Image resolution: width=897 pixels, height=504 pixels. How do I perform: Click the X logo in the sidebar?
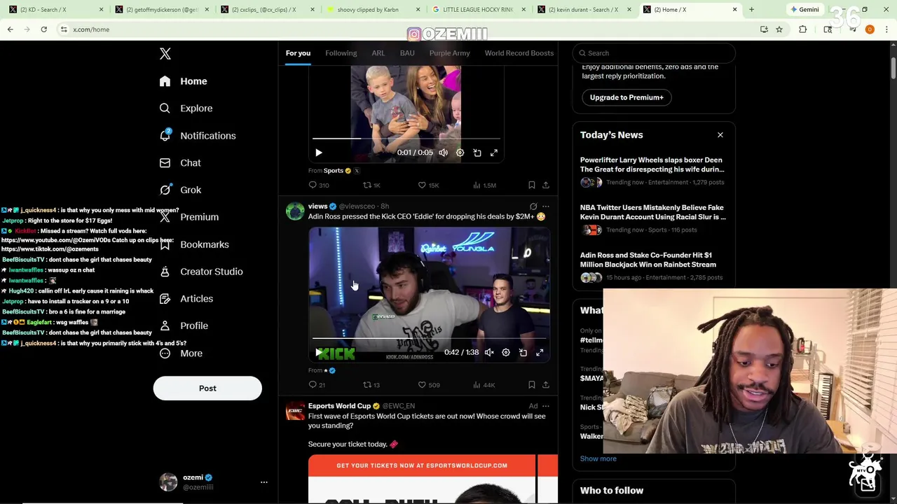click(x=165, y=54)
